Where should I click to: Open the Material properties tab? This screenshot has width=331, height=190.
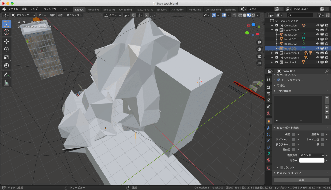pyautogui.click(x=269, y=160)
